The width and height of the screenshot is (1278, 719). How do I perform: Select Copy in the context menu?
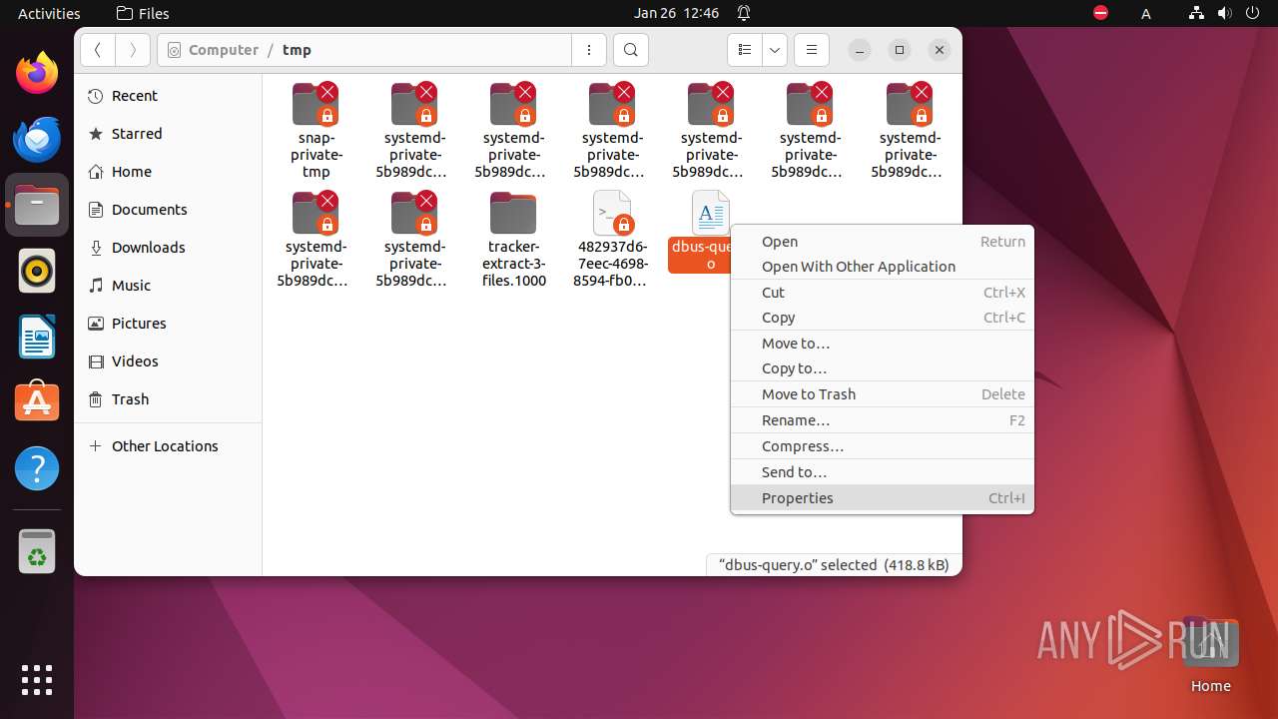(x=883, y=318)
